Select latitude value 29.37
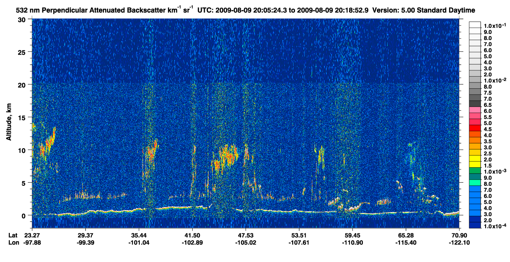The image size is (510, 262). [x=86, y=235]
